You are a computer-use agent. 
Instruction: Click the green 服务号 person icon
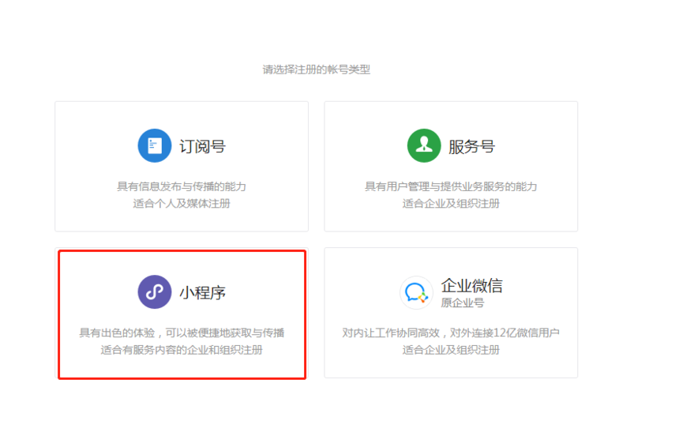click(424, 145)
